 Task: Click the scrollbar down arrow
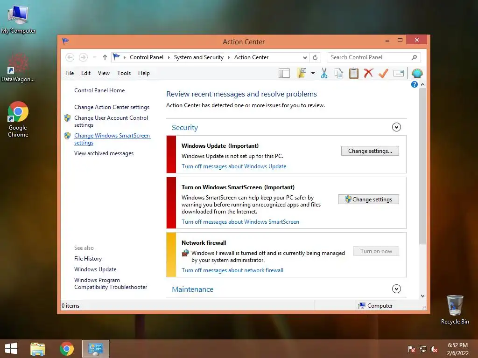pos(422,296)
